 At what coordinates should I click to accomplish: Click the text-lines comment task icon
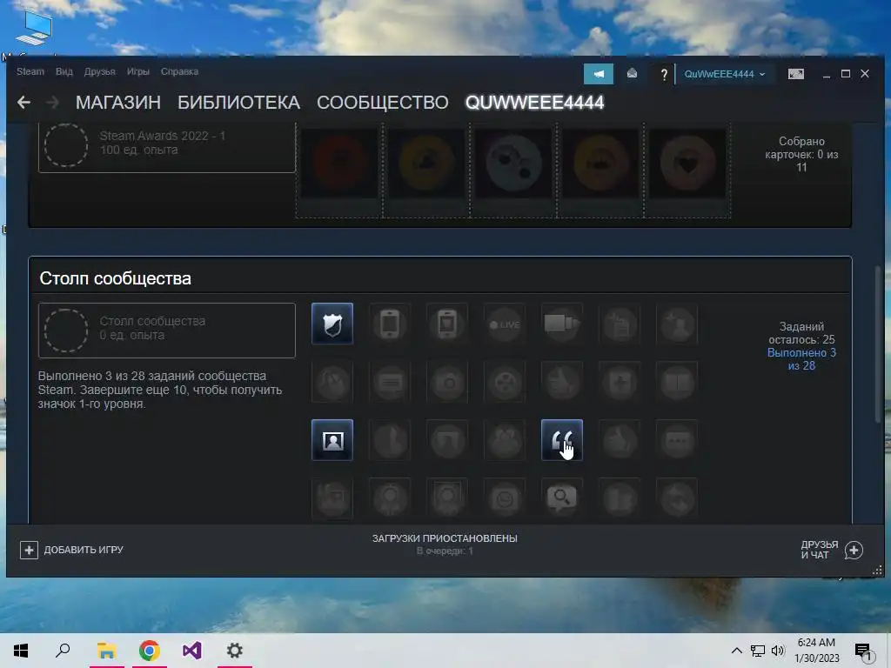click(x=390, y=382)
